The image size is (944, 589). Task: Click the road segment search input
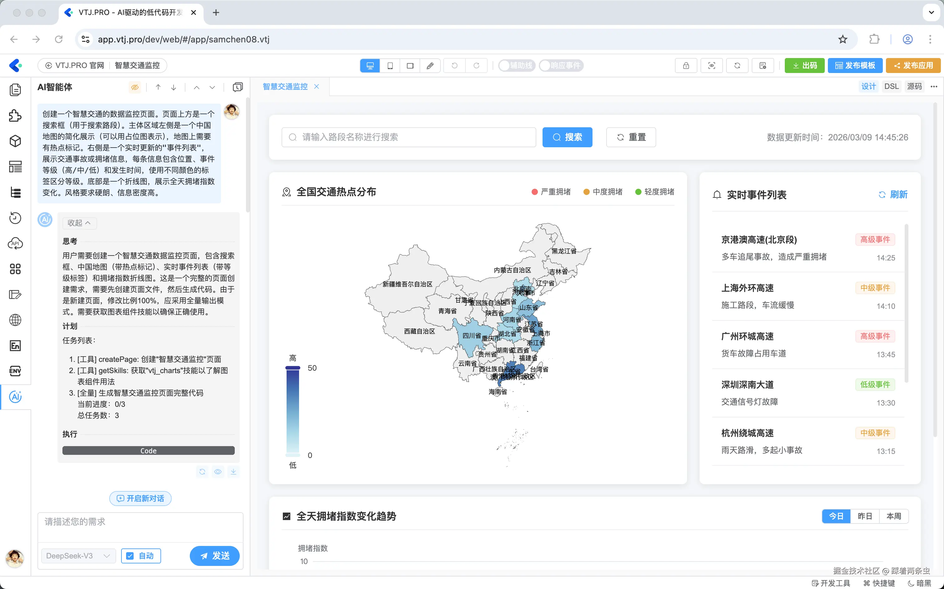(408, 137)
